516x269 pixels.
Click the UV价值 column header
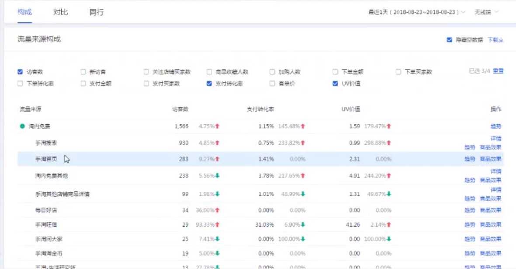pyautogui.click(x=350, y=109)
